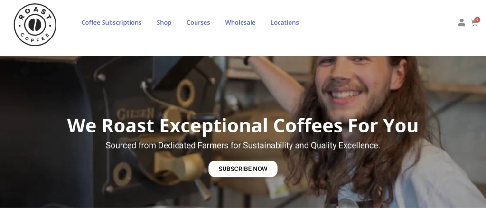View the Locations page
The height and width of the screenshot is (208, 486).
click(285, 23)
